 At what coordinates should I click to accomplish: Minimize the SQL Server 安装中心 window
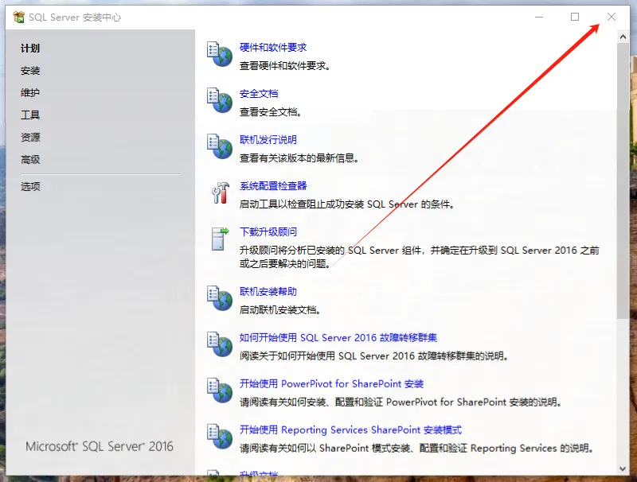pos(539,17)
